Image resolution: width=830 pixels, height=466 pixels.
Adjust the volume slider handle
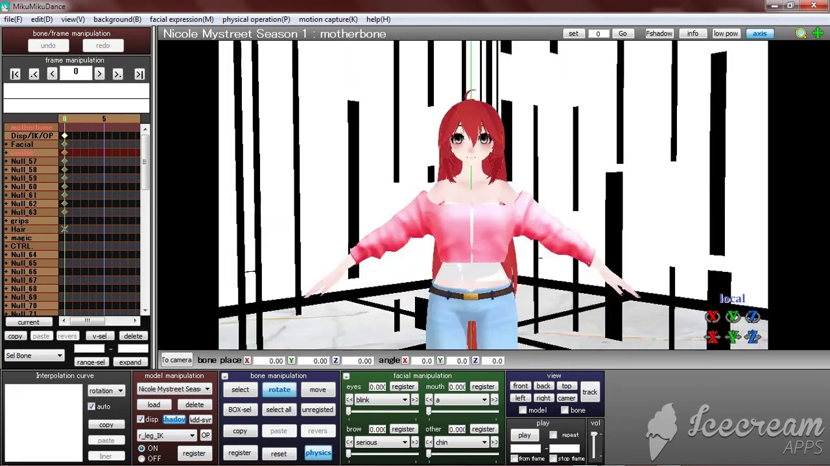click(594, 435)
